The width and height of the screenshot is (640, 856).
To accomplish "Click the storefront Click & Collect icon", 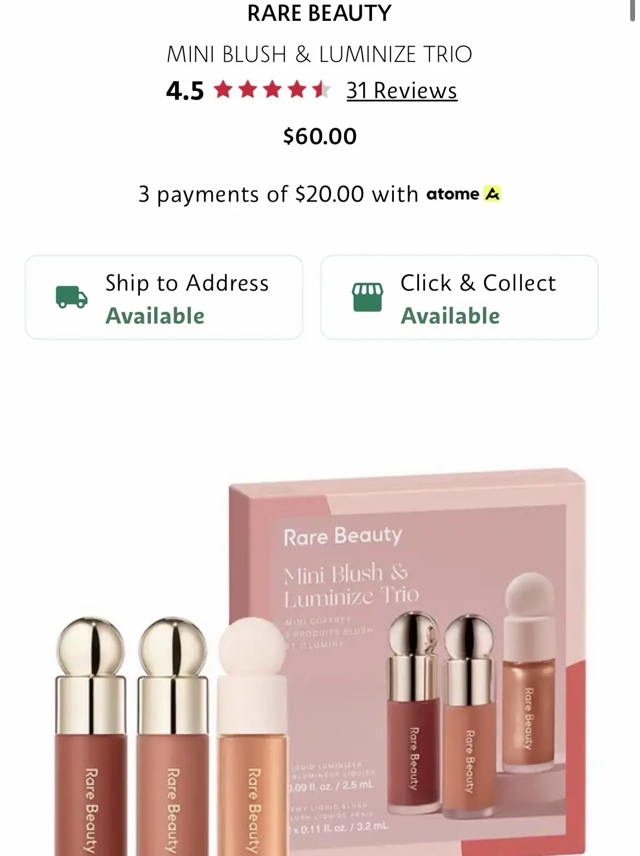I will [367, 297].
